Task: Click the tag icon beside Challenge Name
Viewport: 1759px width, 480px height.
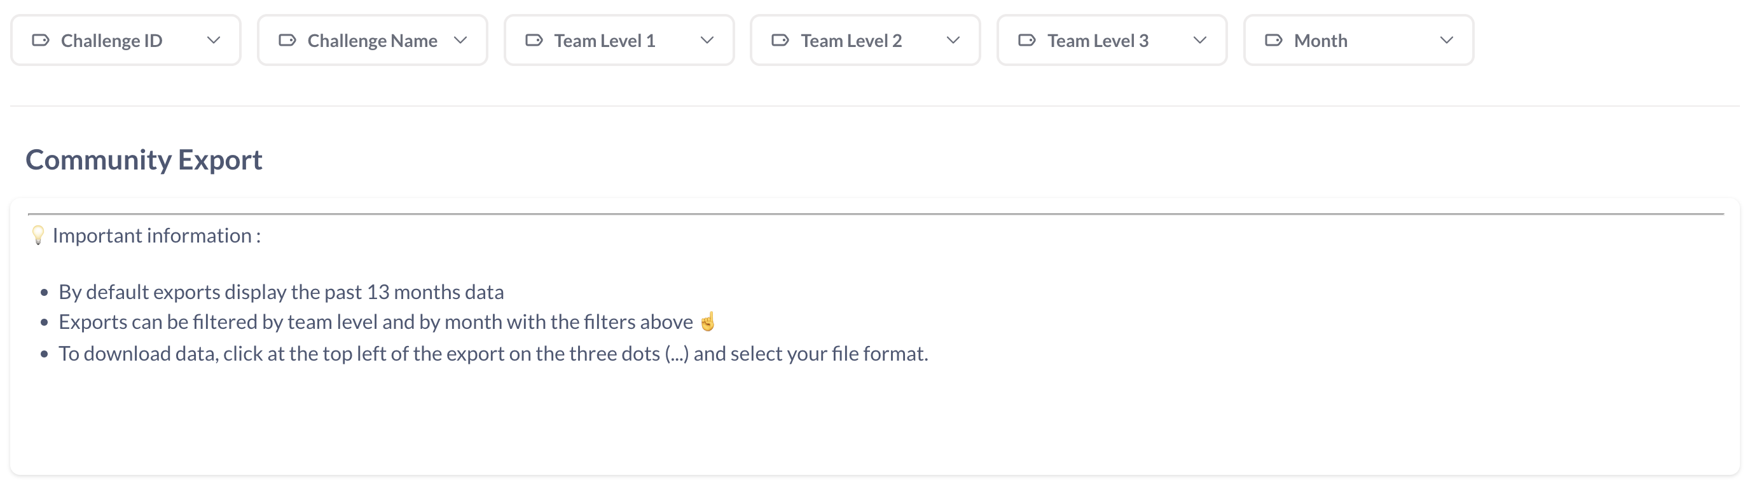Action: tap(287, 40)
